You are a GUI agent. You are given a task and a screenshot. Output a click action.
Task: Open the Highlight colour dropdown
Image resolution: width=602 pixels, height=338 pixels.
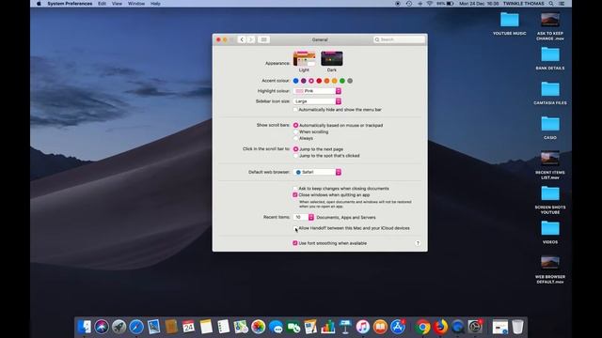coord(317,91)
